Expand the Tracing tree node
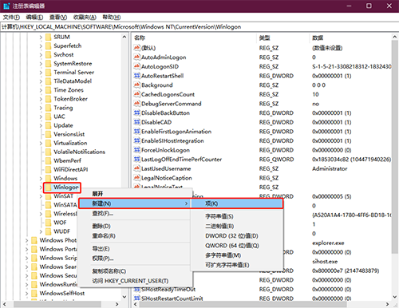The height and width of the screenshot is (308, 399). [x=41, y=108]
